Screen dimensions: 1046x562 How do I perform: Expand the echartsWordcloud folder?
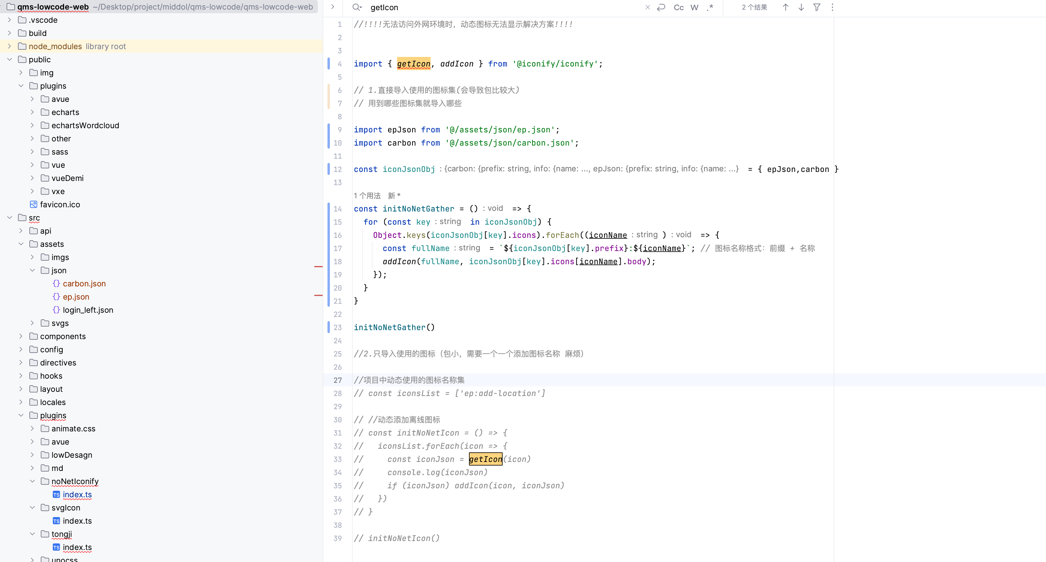(32, 126)
